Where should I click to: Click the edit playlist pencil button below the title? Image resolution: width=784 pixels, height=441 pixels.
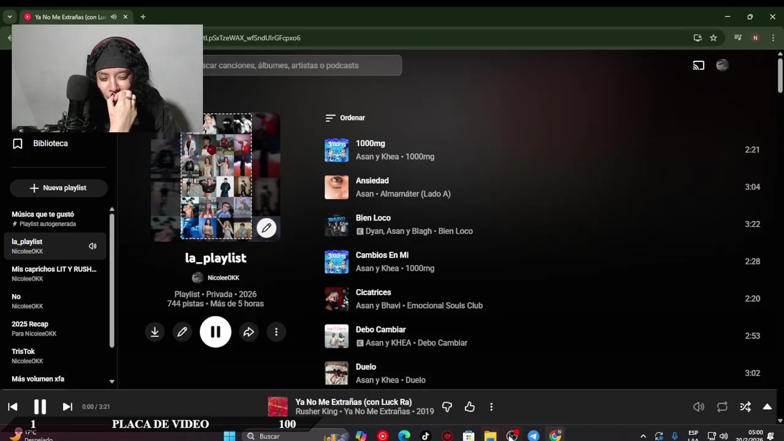tap(182, 332)
